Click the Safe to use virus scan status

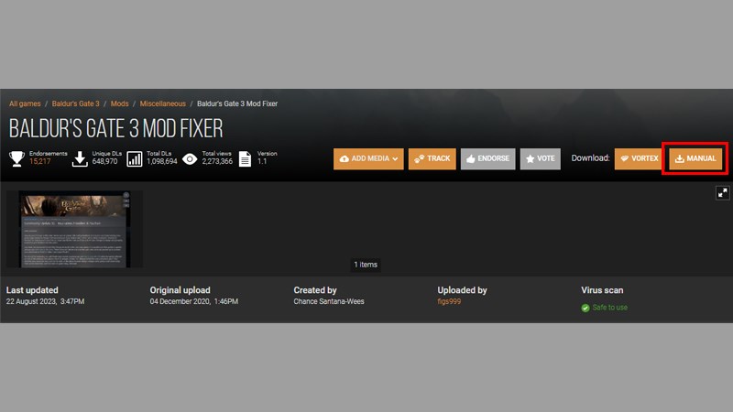tap(609, 308)
